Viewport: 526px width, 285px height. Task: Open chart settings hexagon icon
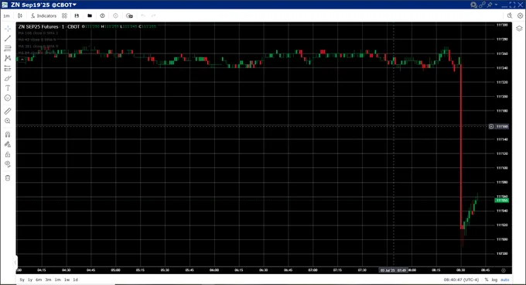(520, 15)
